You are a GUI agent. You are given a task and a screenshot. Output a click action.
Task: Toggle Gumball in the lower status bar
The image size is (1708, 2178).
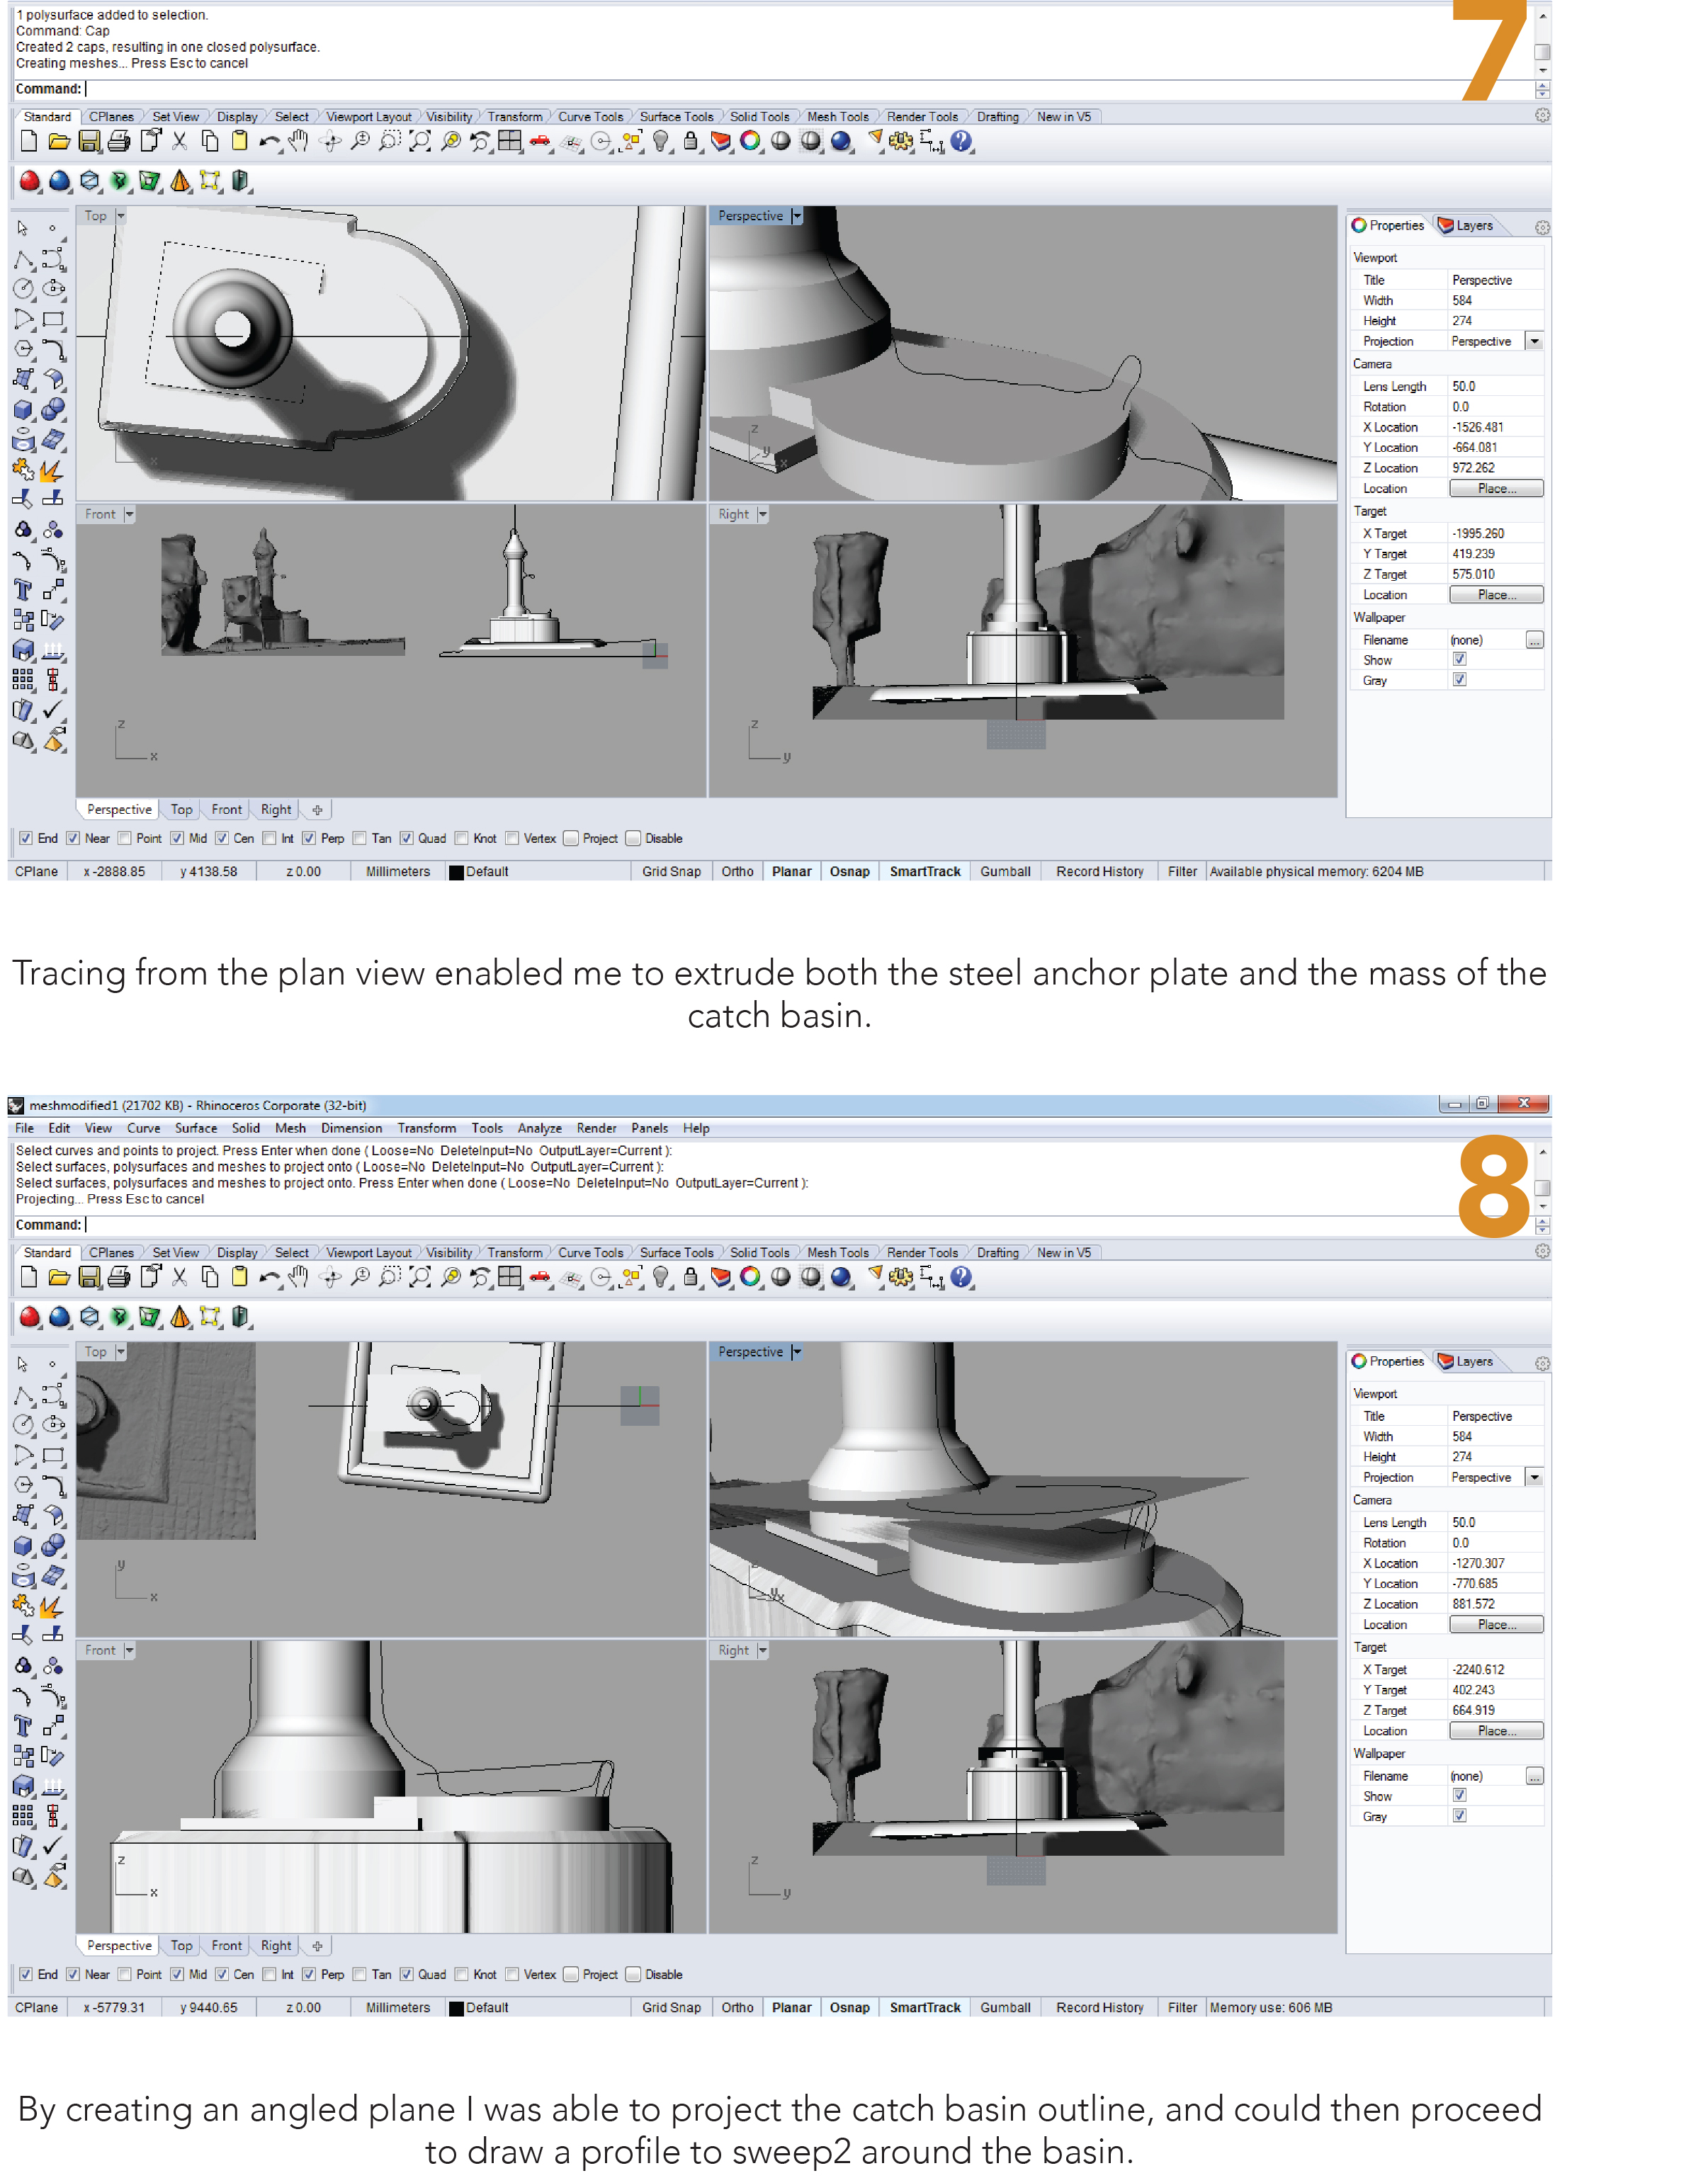[1004, 2007]
